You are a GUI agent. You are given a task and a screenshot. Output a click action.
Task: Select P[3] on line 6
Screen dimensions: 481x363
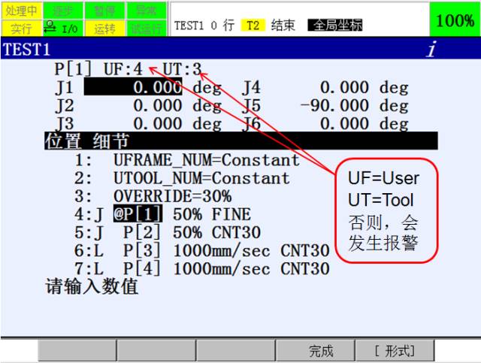point(142,250)
